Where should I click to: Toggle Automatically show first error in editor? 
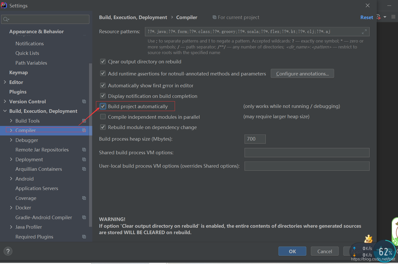point(103,86)
